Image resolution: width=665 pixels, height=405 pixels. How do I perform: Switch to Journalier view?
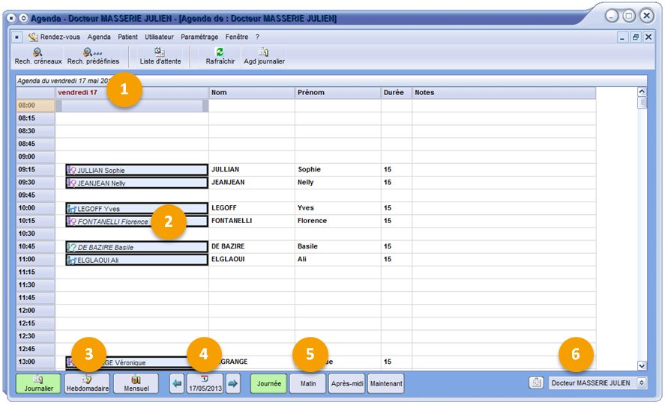pyautogui.click(x=38, y=383)
